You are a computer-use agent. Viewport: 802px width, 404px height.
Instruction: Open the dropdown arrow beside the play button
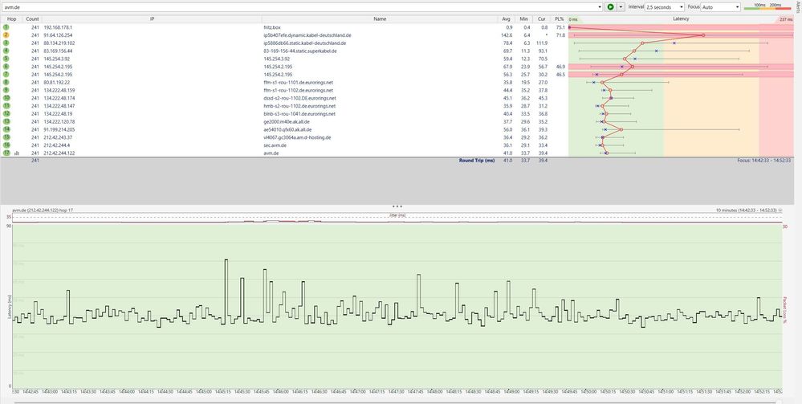point(621,7)
